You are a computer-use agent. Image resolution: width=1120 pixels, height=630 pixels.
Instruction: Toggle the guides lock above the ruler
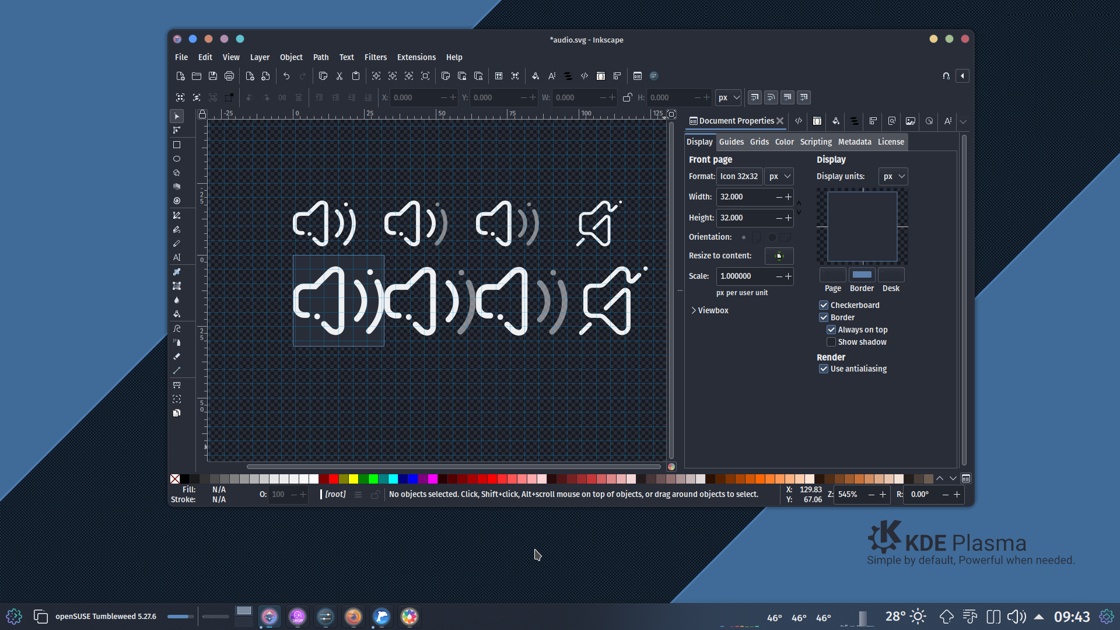(x=202, y=114)
